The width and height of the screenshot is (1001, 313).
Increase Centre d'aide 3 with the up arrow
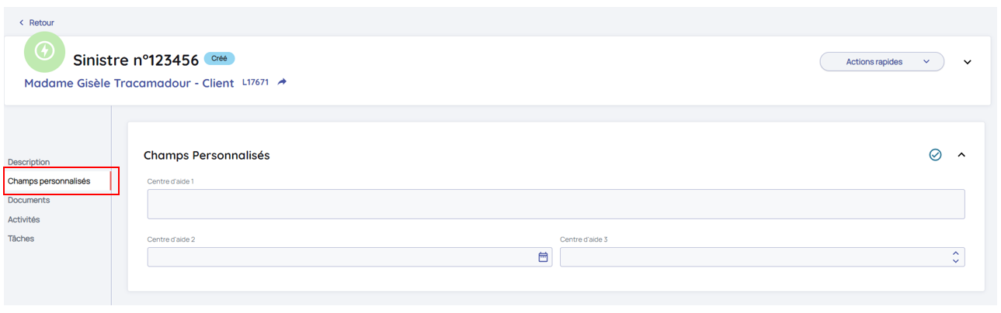click(x=955, y=253)
